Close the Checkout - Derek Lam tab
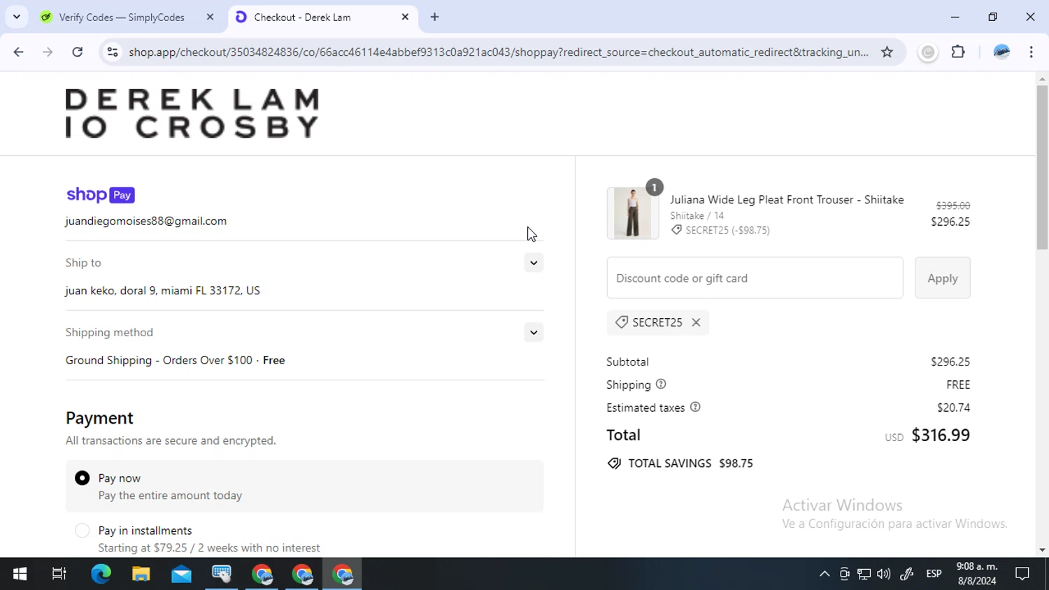 pos(405,17)
